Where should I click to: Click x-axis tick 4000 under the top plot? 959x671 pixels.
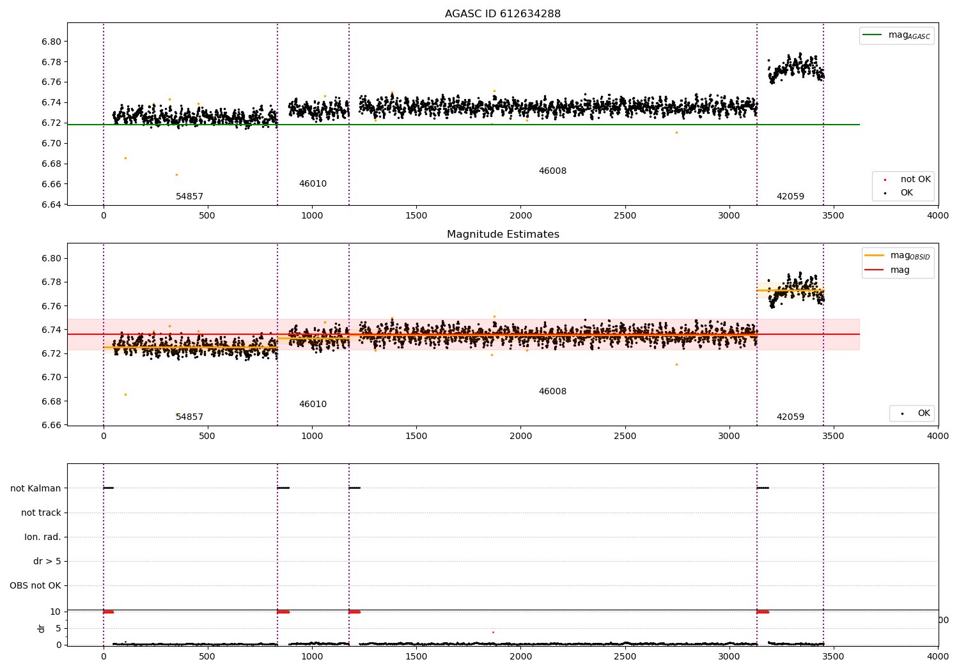[938, 216]
